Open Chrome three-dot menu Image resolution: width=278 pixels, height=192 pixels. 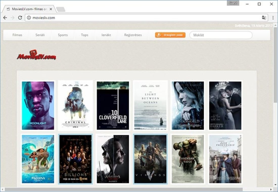[273, 18]
